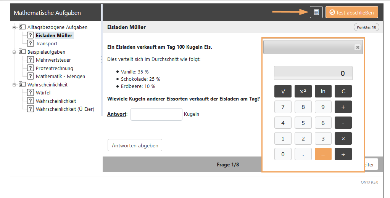390x198 pixels.
Task: Submit with Antworten abgeben button
Action: coord(135,145)
